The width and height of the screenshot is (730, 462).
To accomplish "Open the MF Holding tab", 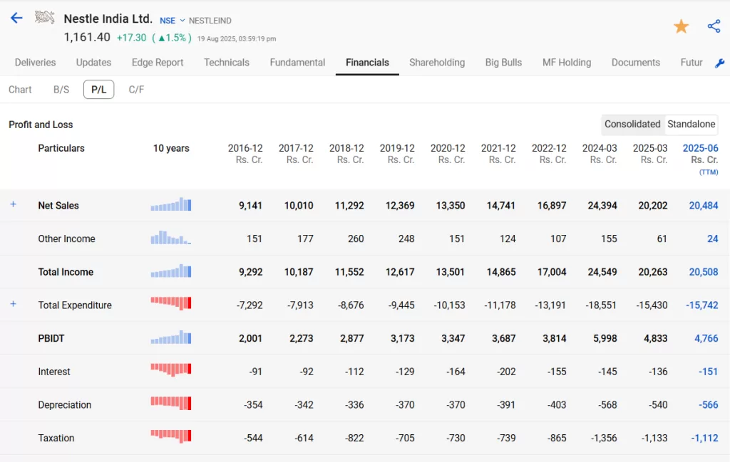I will (567, 62).
